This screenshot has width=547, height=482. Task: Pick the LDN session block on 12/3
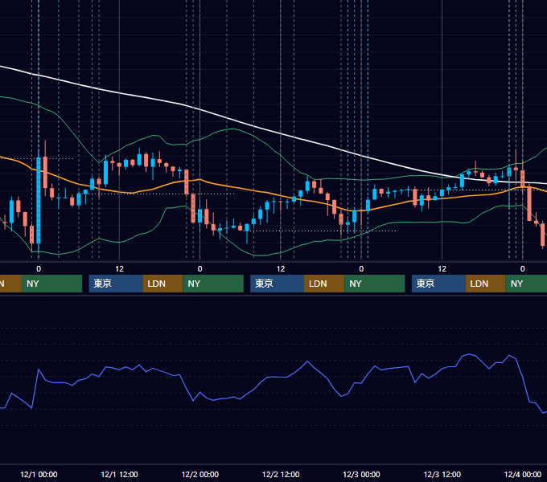coord(486,284)
